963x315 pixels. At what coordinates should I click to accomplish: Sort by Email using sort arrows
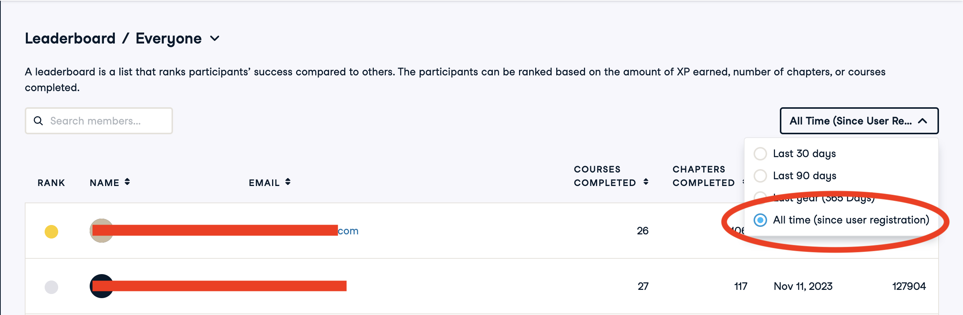(x=288, y=182)
